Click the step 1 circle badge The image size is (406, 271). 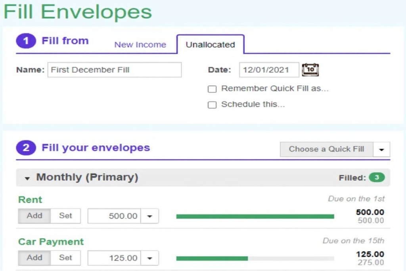coord(26,41)
